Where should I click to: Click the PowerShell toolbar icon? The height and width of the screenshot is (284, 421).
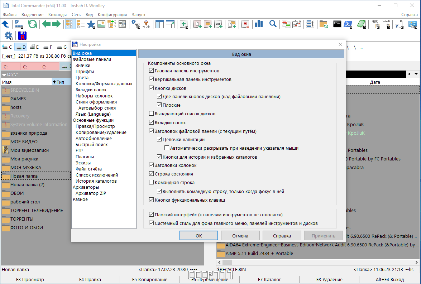click(348, 24)
